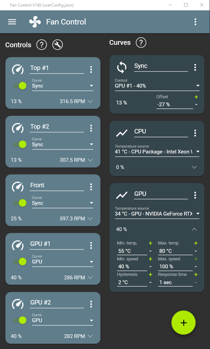Expand the GPU #1 control details chevron
Image resolution: width=210 pixels, height=349 pixels.
pyautogui.click(x=90, y=278)
